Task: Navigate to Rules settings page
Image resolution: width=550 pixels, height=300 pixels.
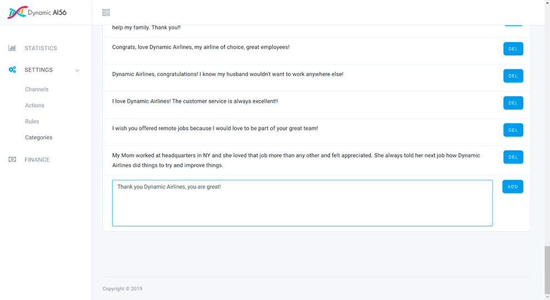Action: pyautogui.click(x=32, y=121)
